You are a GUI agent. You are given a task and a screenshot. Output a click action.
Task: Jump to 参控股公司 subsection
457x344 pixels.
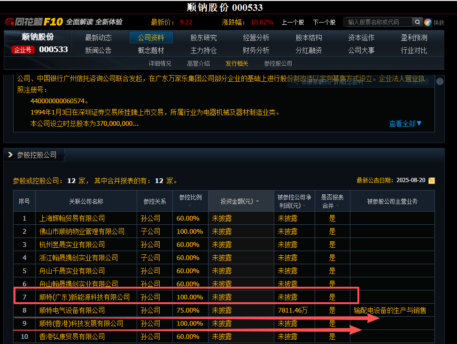point(278,63)
